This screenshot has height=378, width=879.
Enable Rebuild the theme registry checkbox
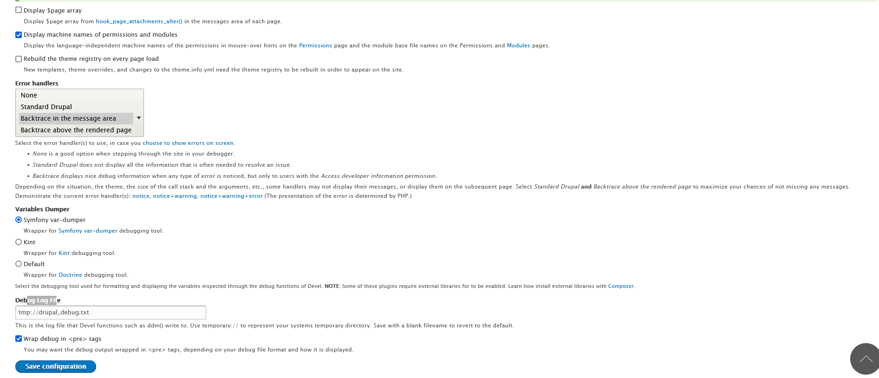[x=19, y=59]
